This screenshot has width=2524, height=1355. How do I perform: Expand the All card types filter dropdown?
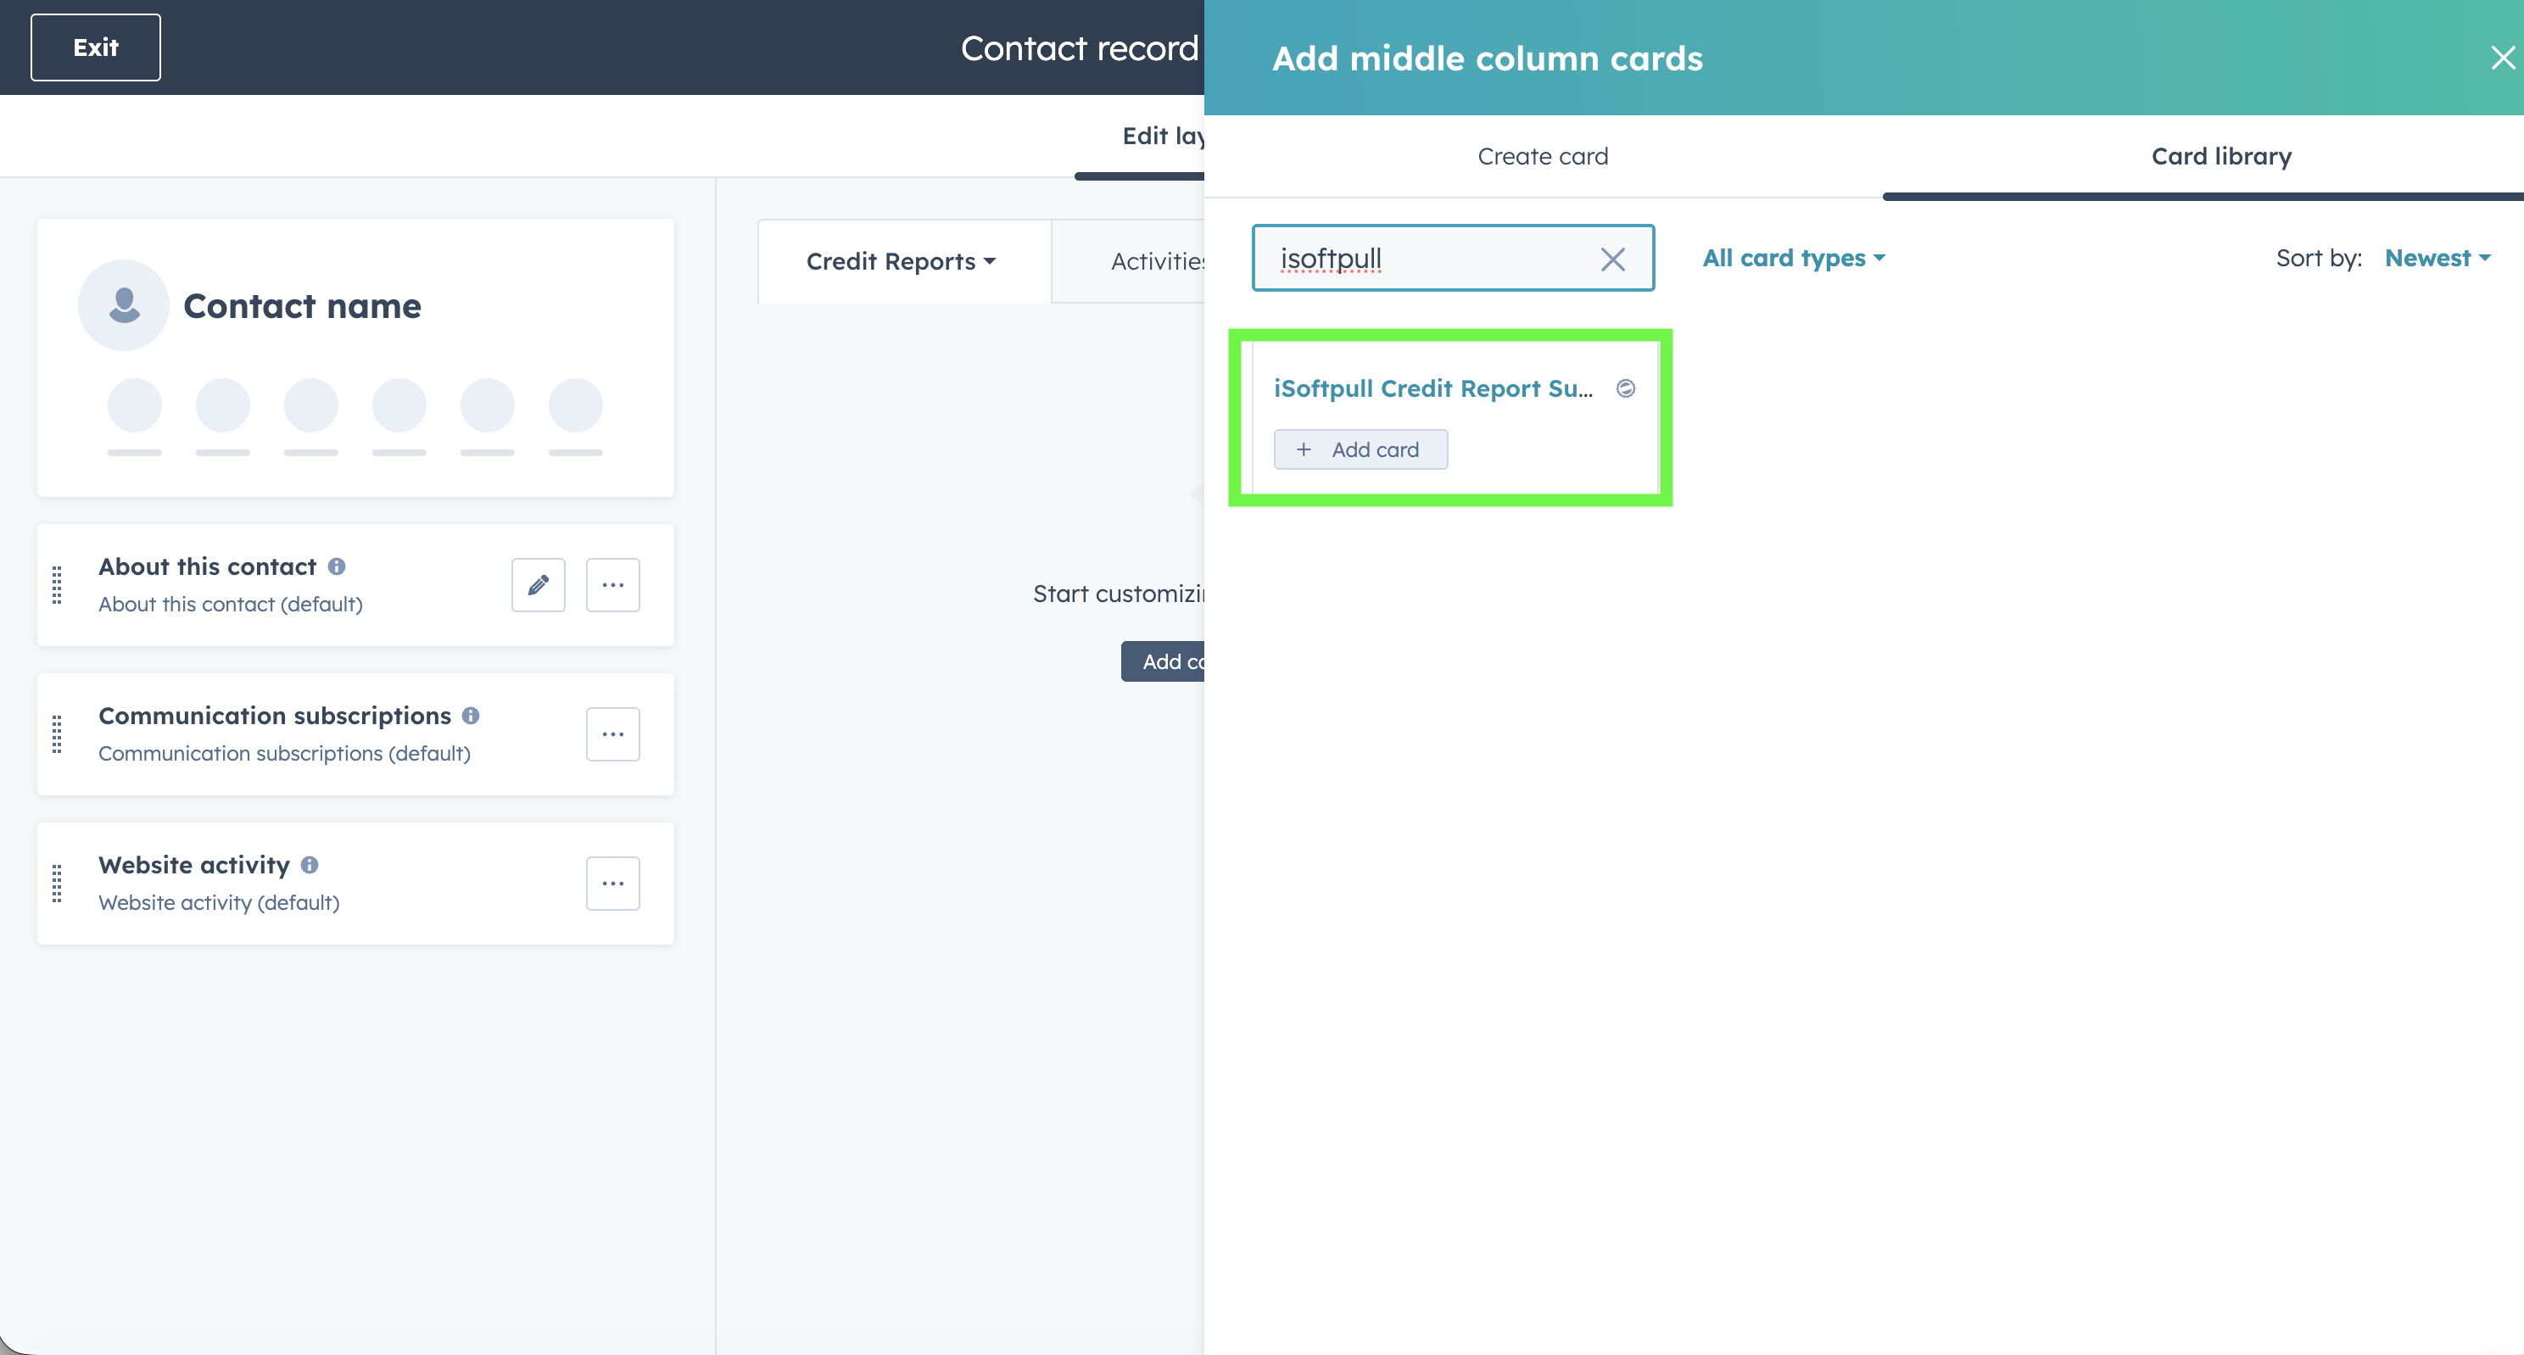click(1793, 258)
